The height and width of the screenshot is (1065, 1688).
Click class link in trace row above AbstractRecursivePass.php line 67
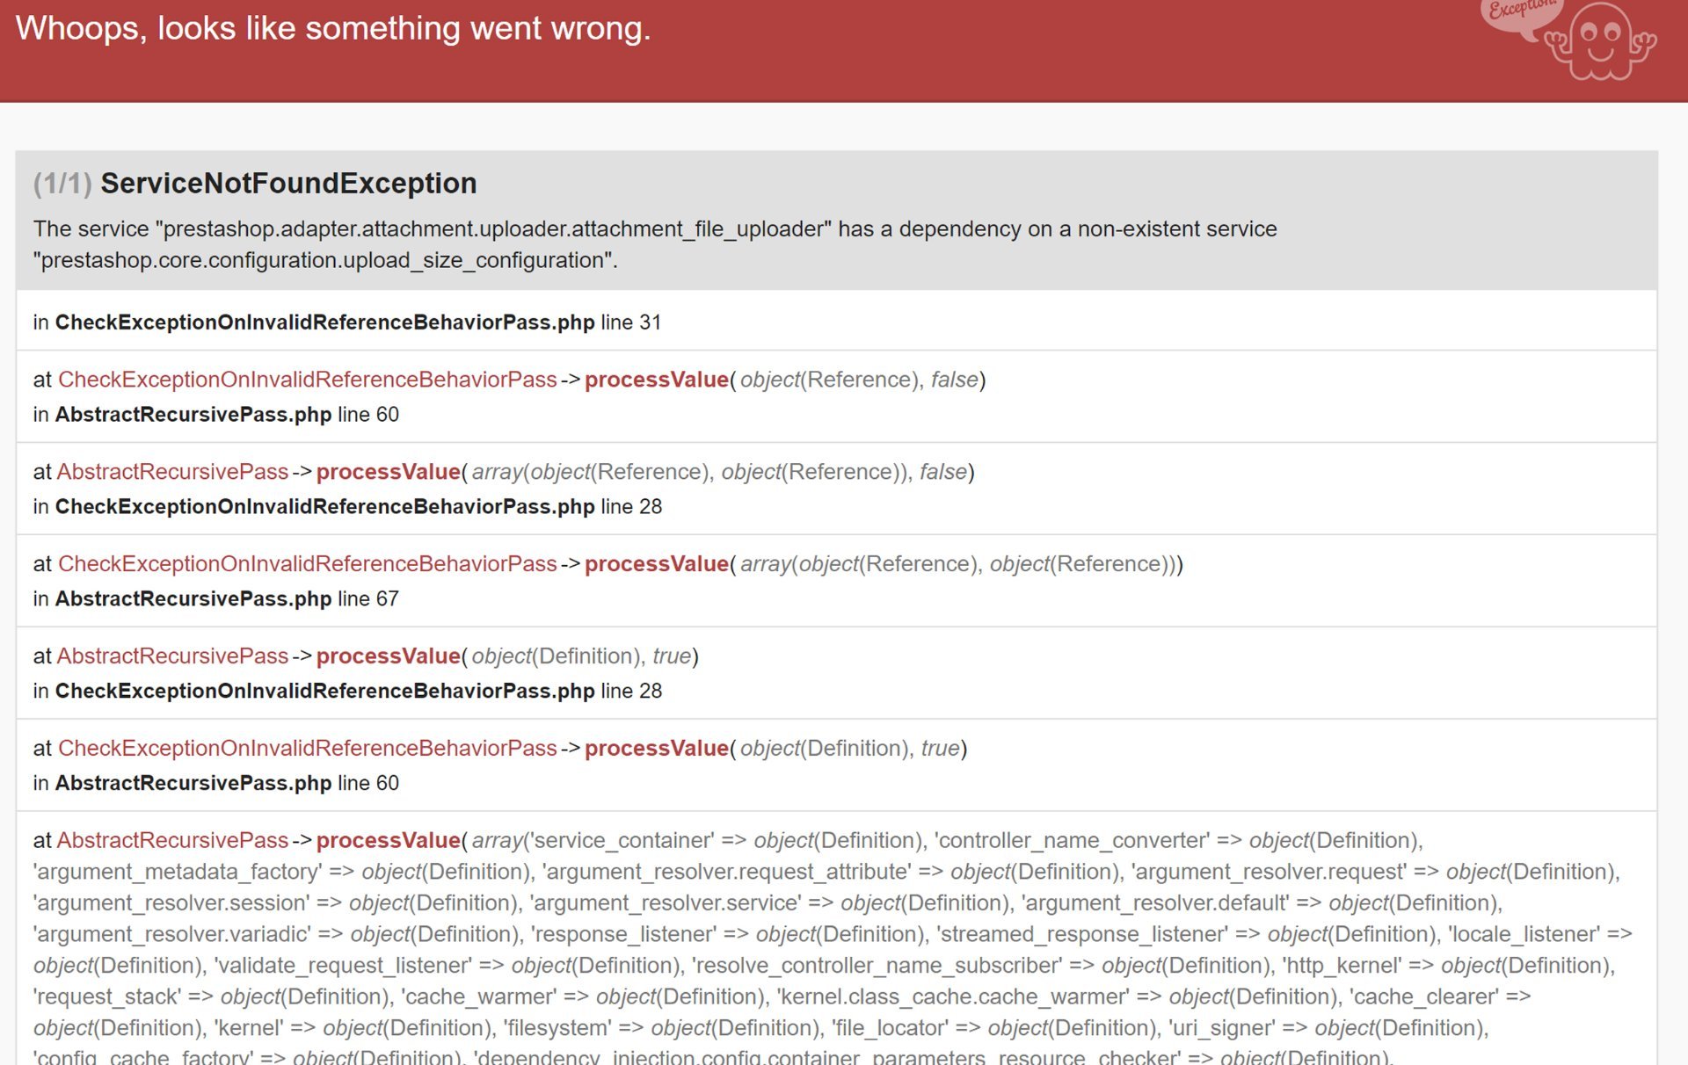click(307, 564)
